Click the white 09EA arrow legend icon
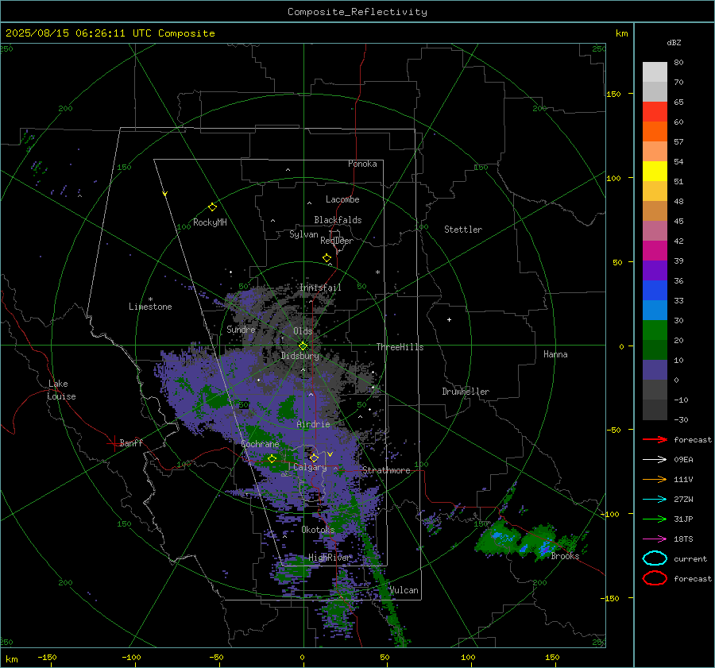The width and height of the screenshot is (715, 668). pos(655,459)
